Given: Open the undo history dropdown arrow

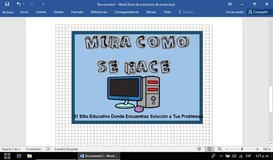Looking at the screenshot, I should click(x=23, y=4).
